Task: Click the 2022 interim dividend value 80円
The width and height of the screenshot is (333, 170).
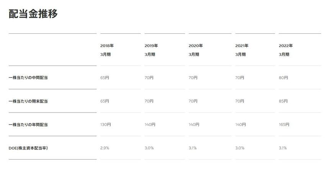Action: (283, 78)
